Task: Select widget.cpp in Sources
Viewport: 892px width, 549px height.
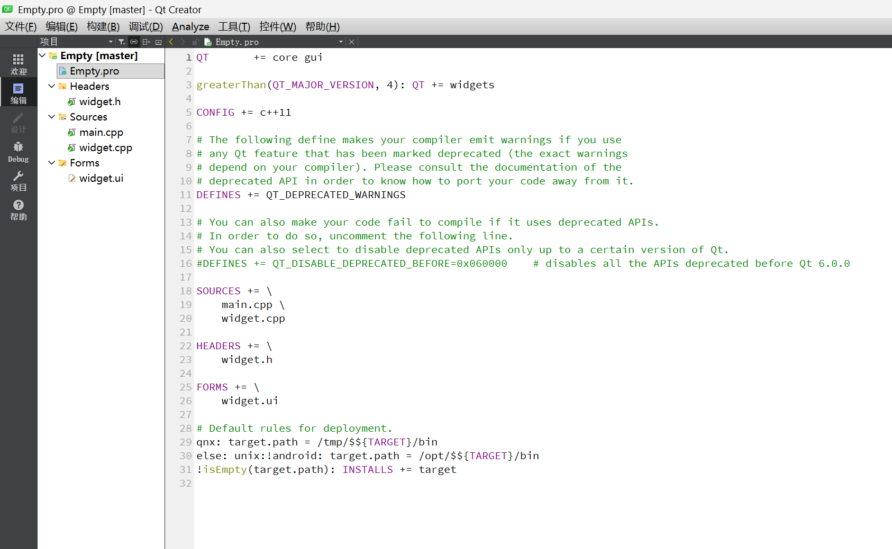Action: click(x=106, y=147)
